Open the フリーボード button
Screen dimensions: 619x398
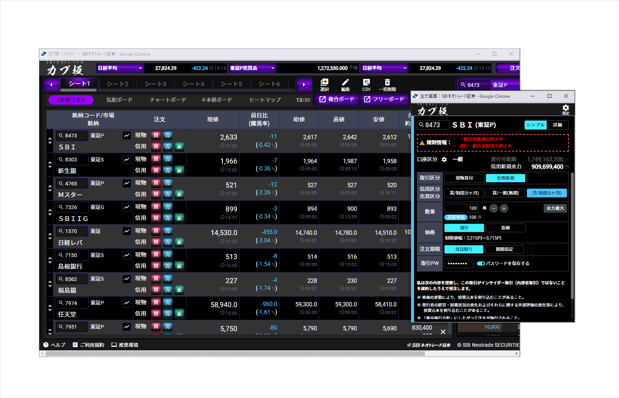pos(384,99)
